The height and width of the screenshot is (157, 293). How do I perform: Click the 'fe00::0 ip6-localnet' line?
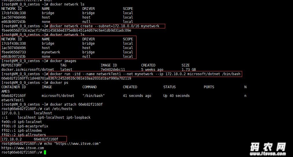pos(22,122)
